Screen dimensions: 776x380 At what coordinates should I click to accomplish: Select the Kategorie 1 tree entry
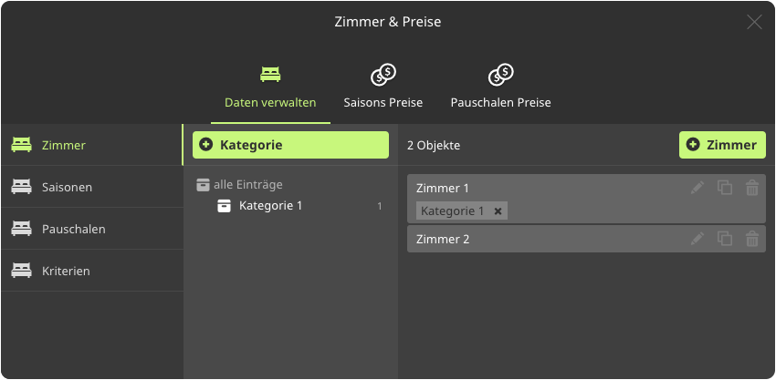[270, 206]
